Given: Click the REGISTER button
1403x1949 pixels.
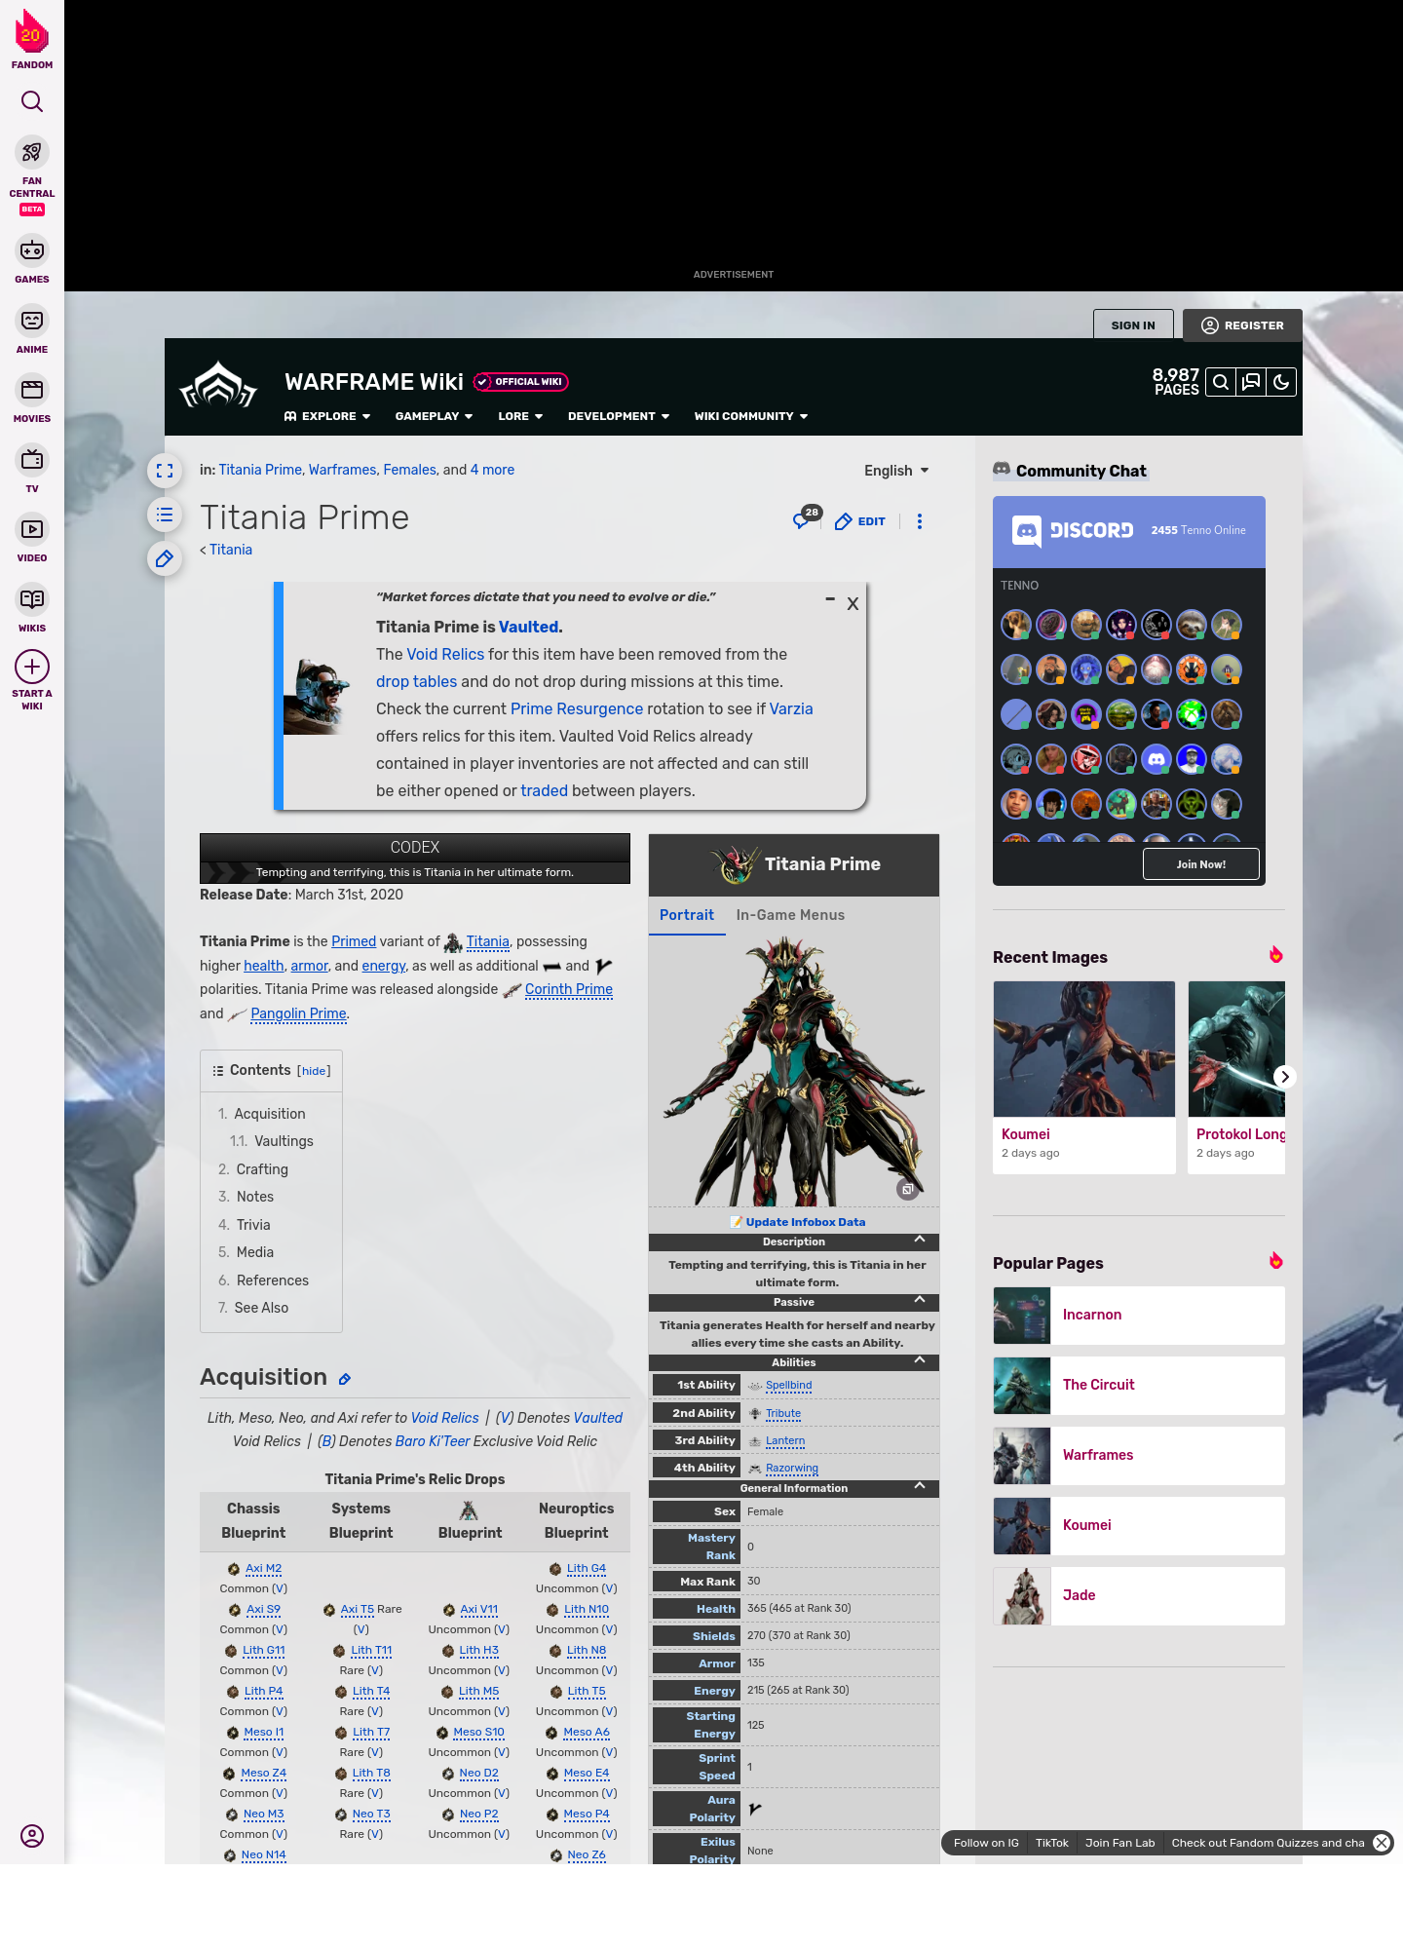Looking at the screenshot, I should (1242, 325).
